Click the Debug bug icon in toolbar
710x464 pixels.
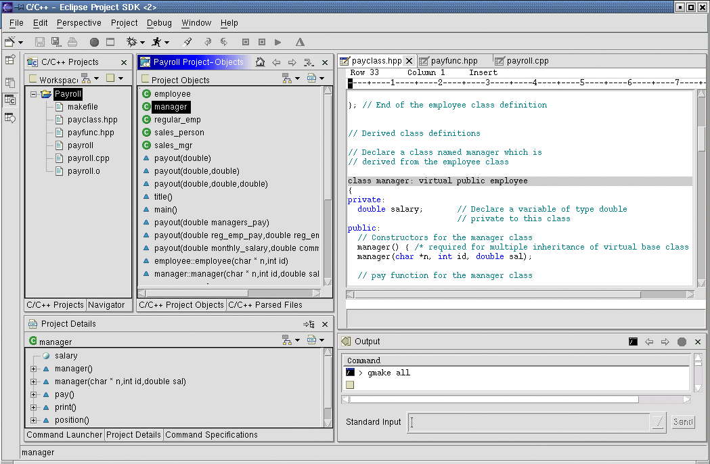pos(131,42)
